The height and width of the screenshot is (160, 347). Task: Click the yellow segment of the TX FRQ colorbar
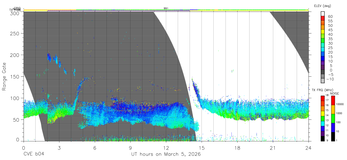[322, 113]
